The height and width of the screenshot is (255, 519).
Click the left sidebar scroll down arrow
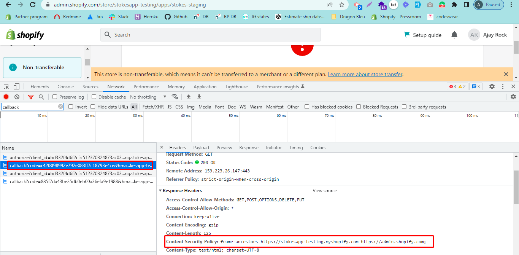(88, 77)
